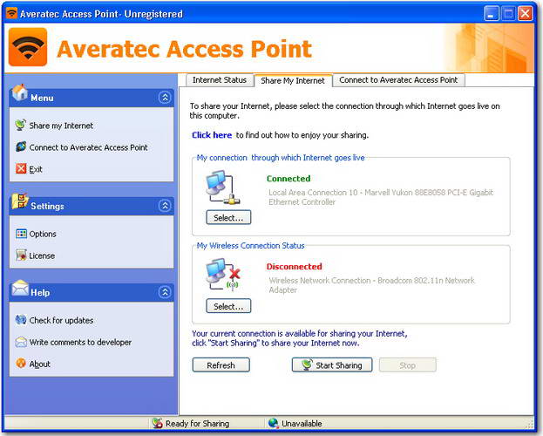Click the disconnected wireless connection icon

click(x=222, y=275)
